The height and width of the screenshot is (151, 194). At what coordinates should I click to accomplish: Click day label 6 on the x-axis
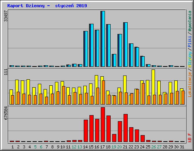[41, 147]
